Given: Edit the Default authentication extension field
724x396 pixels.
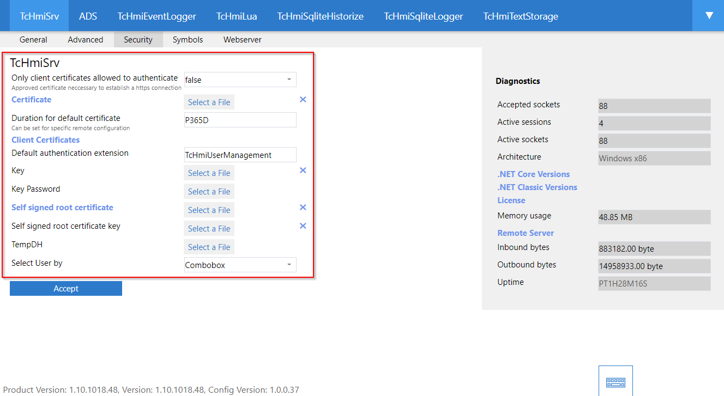Looking at the screenshot, I should pyautogui.click(x=240, y=155).
